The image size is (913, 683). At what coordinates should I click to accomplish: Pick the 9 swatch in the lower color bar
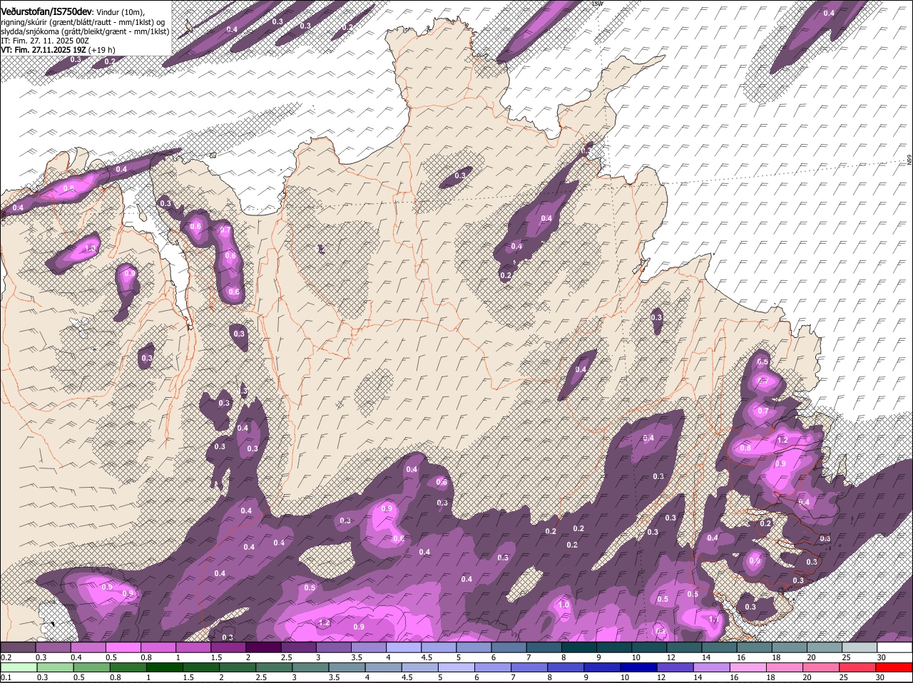pyautogui.click(x=602, y=667)
